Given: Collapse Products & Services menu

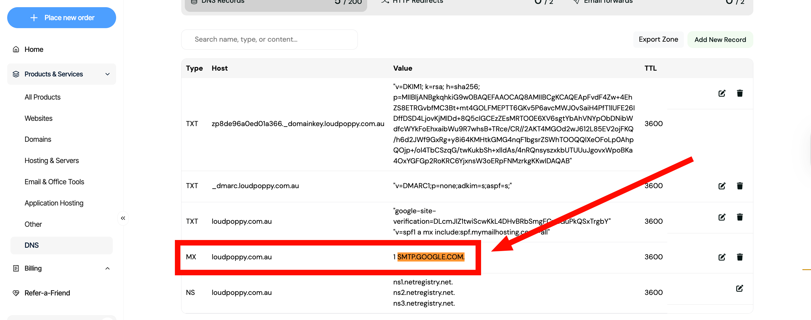Looking at the screenshot, I should pyautogui.click(x=107, y=74).
